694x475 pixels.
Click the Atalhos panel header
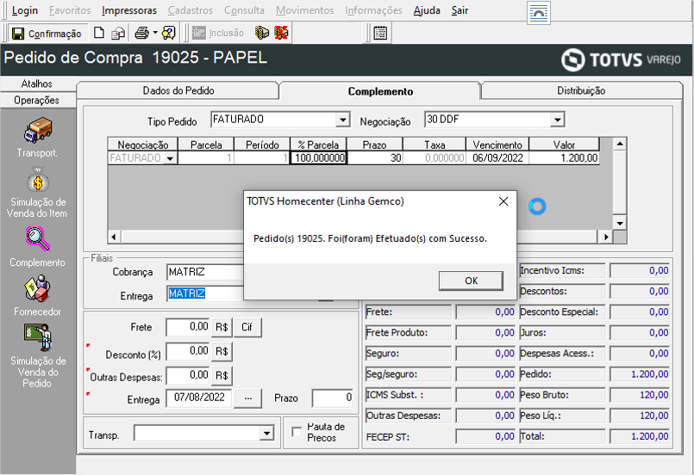37,83
